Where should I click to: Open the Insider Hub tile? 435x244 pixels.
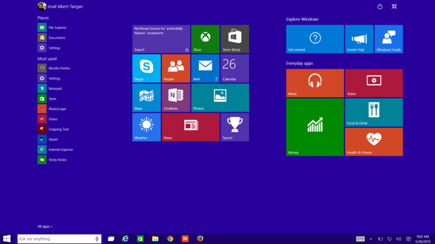click(x=359, y=39)
